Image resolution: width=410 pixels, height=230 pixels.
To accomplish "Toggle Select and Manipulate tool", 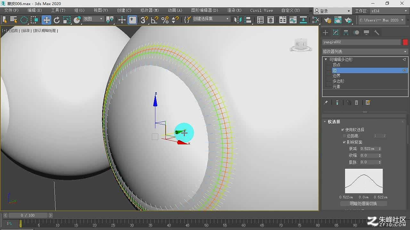I will (x=122, y=20).
